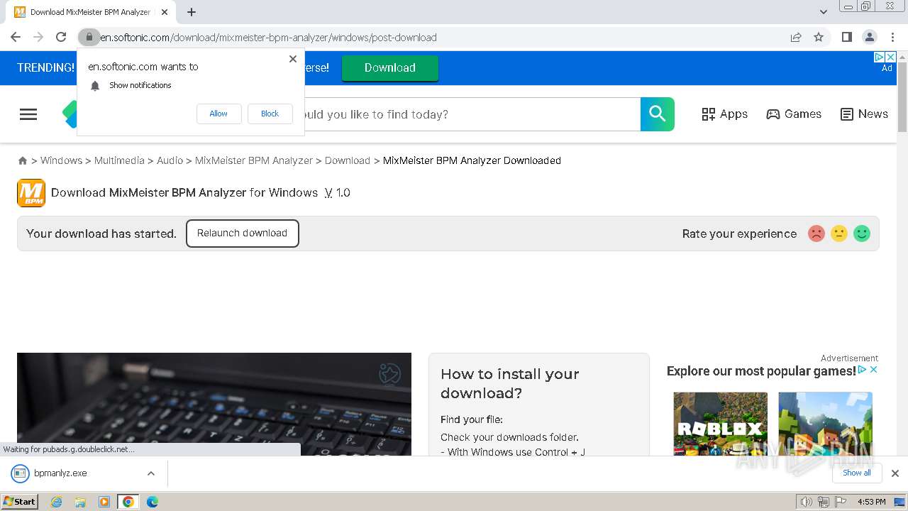
Task: Close the popular games advertisement
Action: 874,370
